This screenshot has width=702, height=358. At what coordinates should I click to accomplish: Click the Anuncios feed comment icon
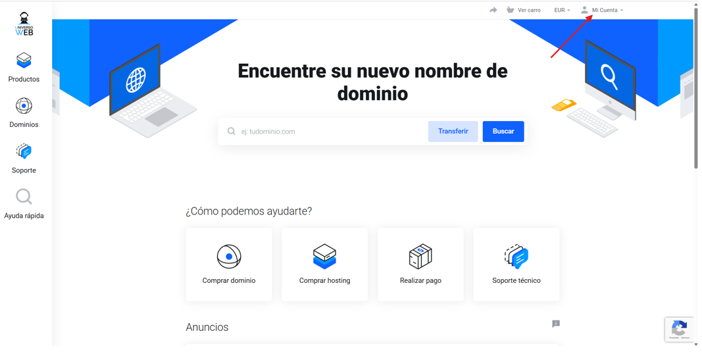(x=555, y=324)
